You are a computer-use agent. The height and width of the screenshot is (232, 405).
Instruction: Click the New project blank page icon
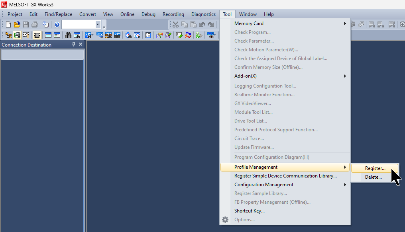click(8, 25)
